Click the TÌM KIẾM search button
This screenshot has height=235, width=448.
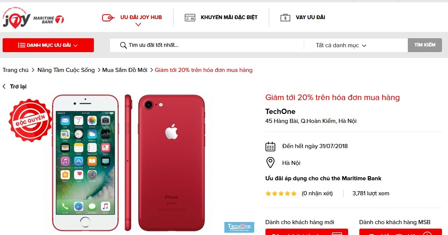coord(425,45)
